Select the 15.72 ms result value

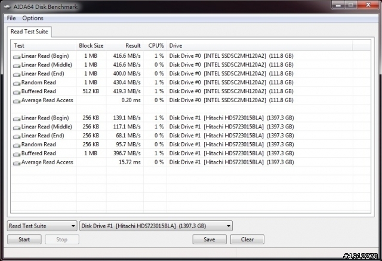pyautogui.click(x=130, y=162)
